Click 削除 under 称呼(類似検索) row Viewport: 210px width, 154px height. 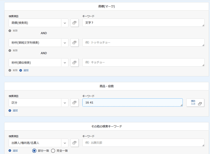click(x=13, y=70)
